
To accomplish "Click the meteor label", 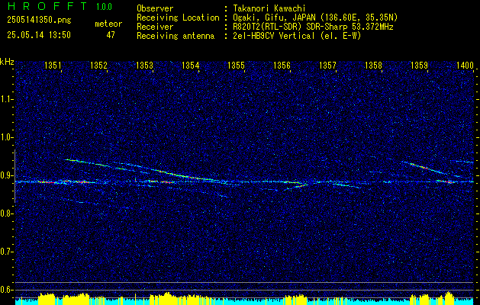I will coord(108,24).
